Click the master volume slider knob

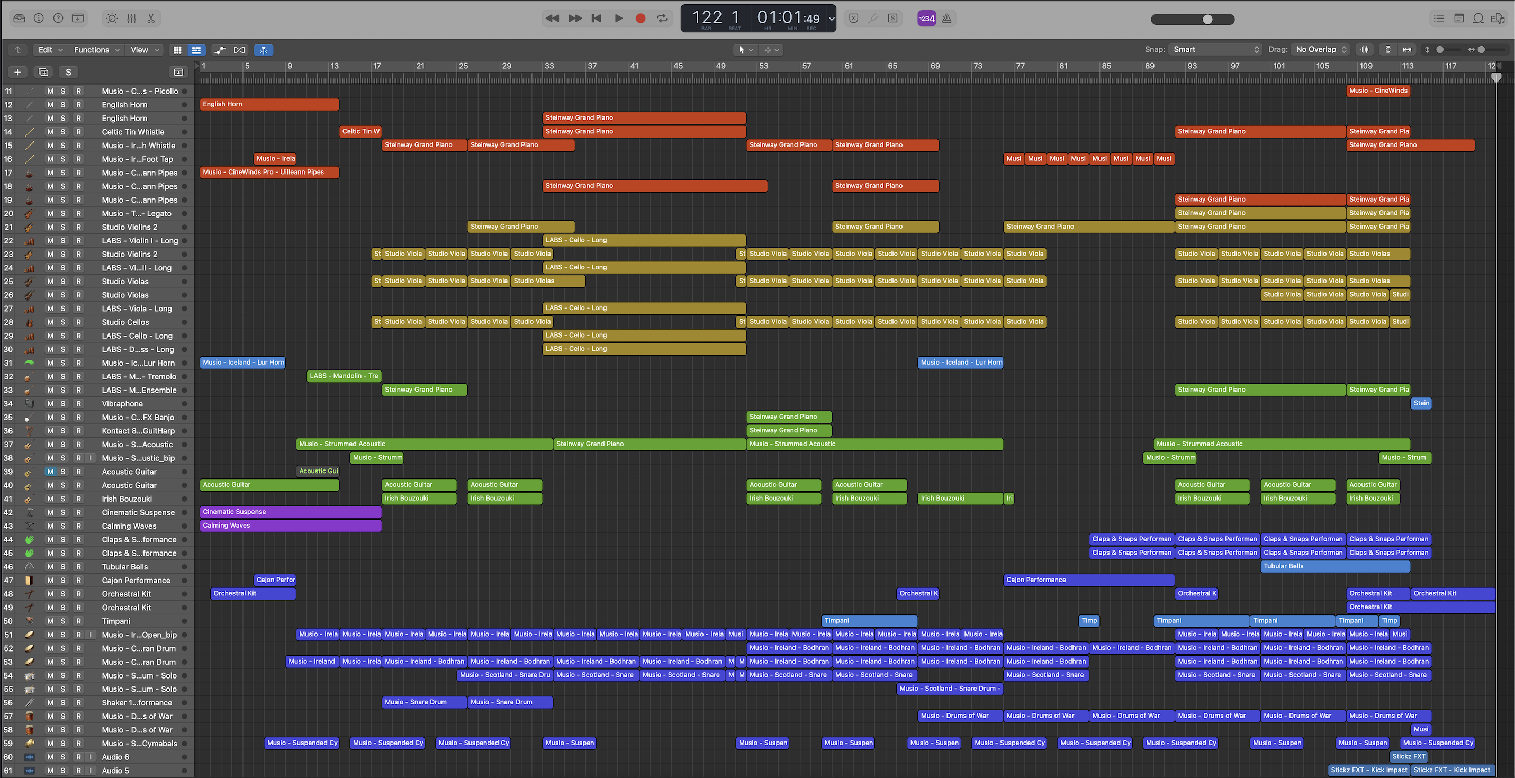coord(1207,20)
